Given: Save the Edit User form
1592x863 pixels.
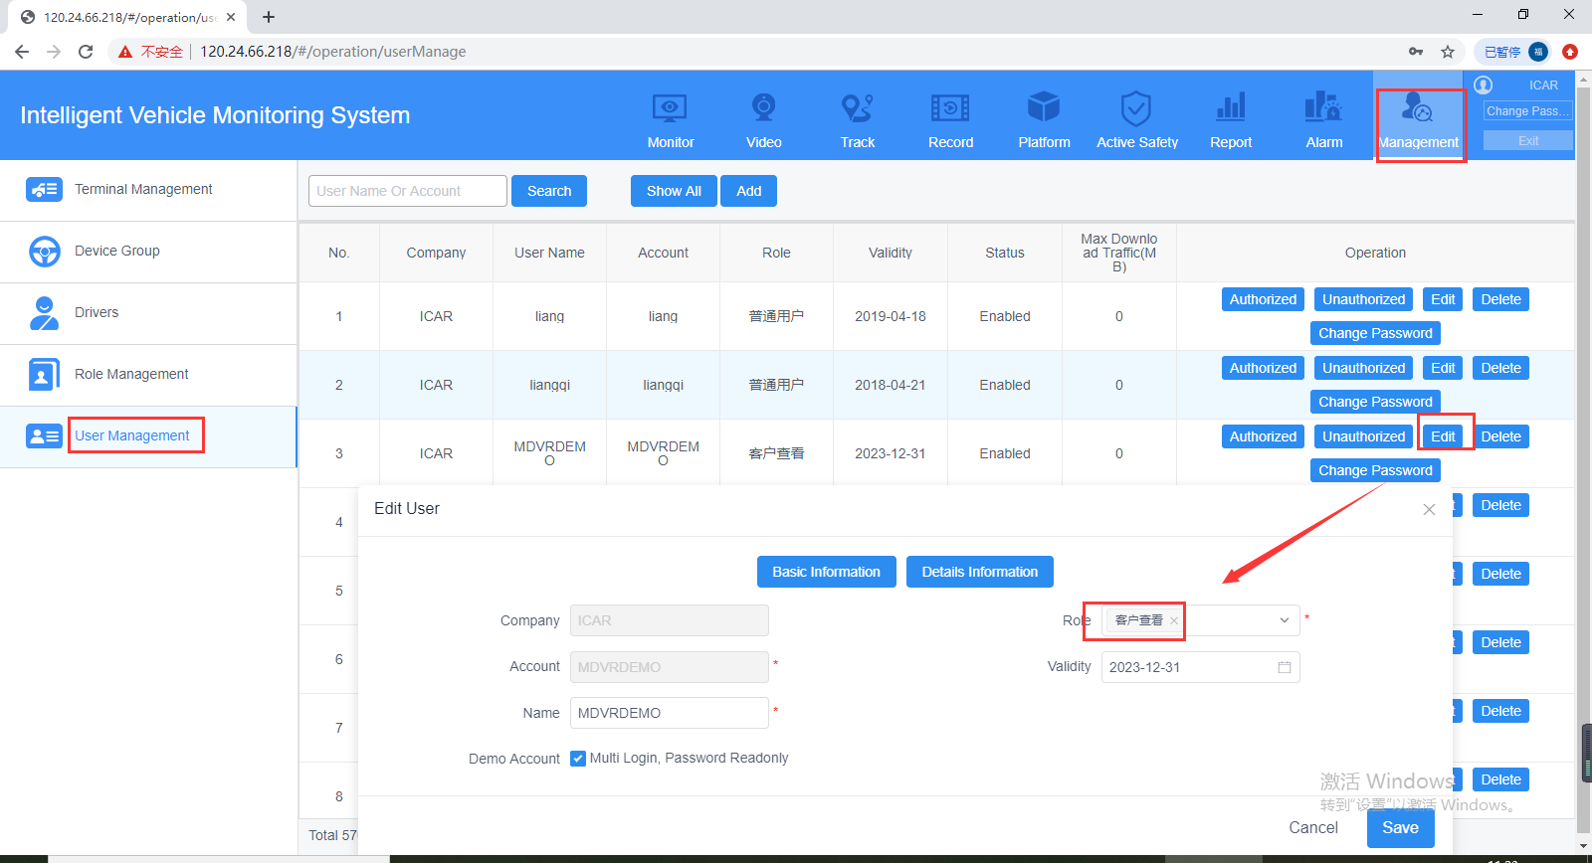Looking at the screenshot, I should click(x=1400, y=828).
